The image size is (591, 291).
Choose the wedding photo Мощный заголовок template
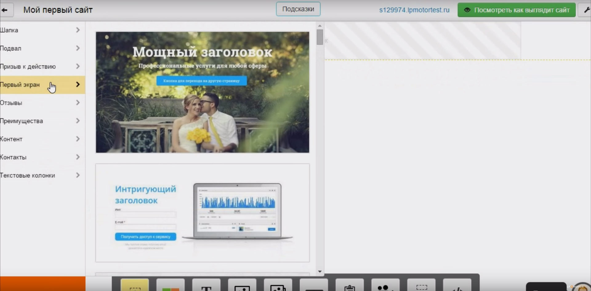(x=202, y=92)
